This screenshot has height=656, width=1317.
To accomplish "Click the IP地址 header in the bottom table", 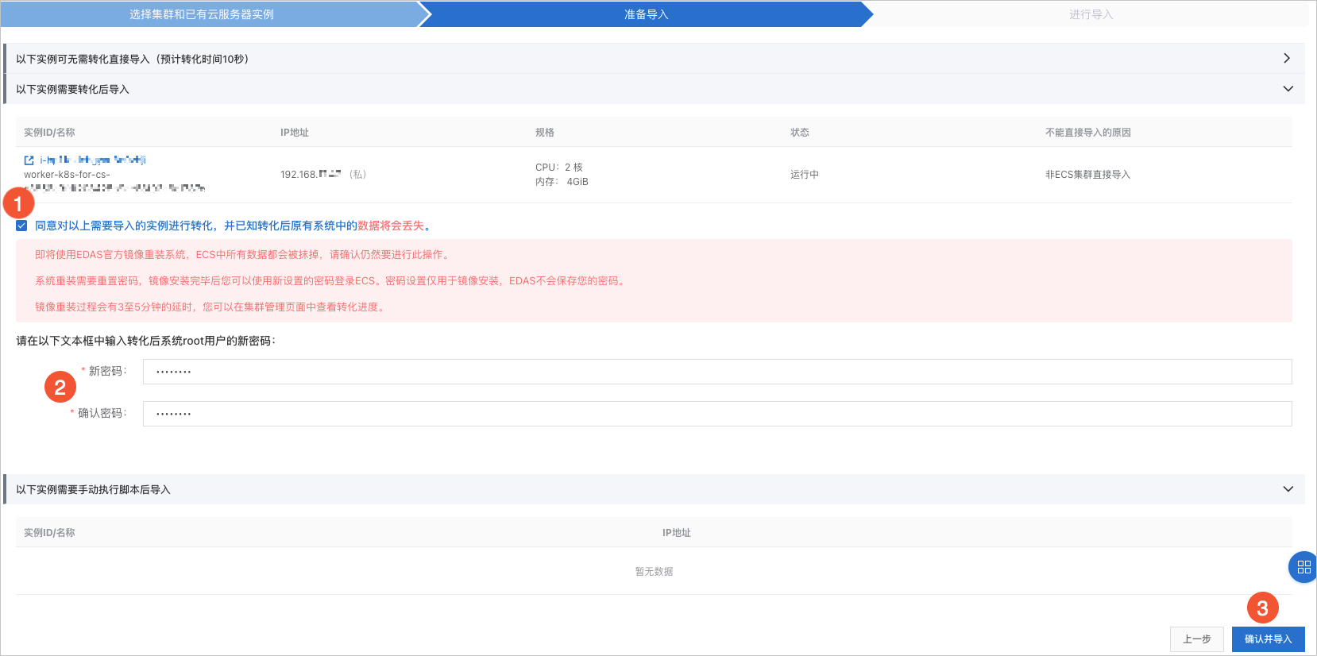I will 677,533.
